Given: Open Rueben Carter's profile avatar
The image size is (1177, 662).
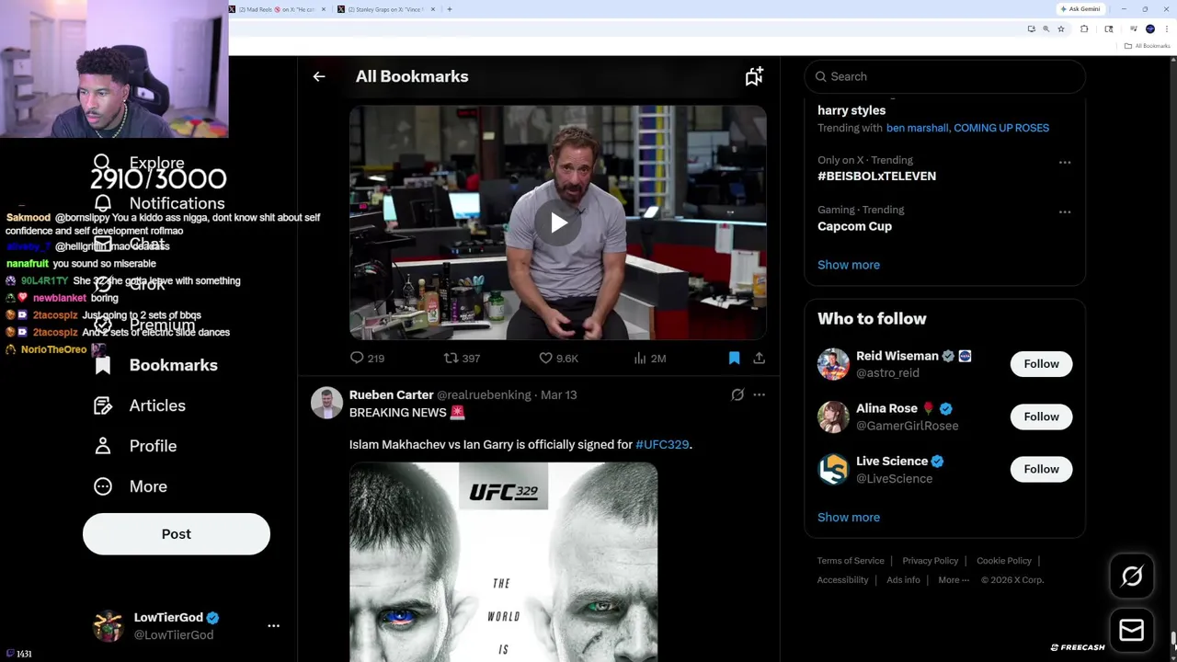Looking at the screenshot, I should (326, 403).
